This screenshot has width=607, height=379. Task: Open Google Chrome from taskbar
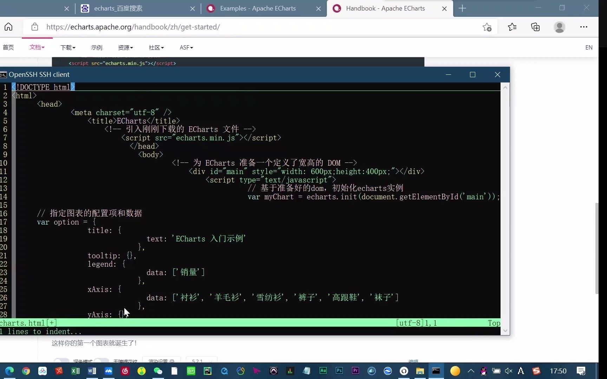click(x=26, y=371)
